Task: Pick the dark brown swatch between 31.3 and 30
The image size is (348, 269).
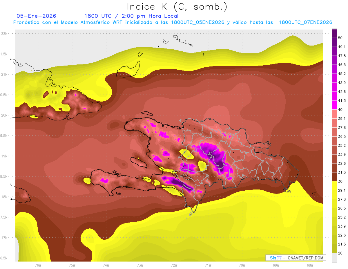Action: (334, 177)
